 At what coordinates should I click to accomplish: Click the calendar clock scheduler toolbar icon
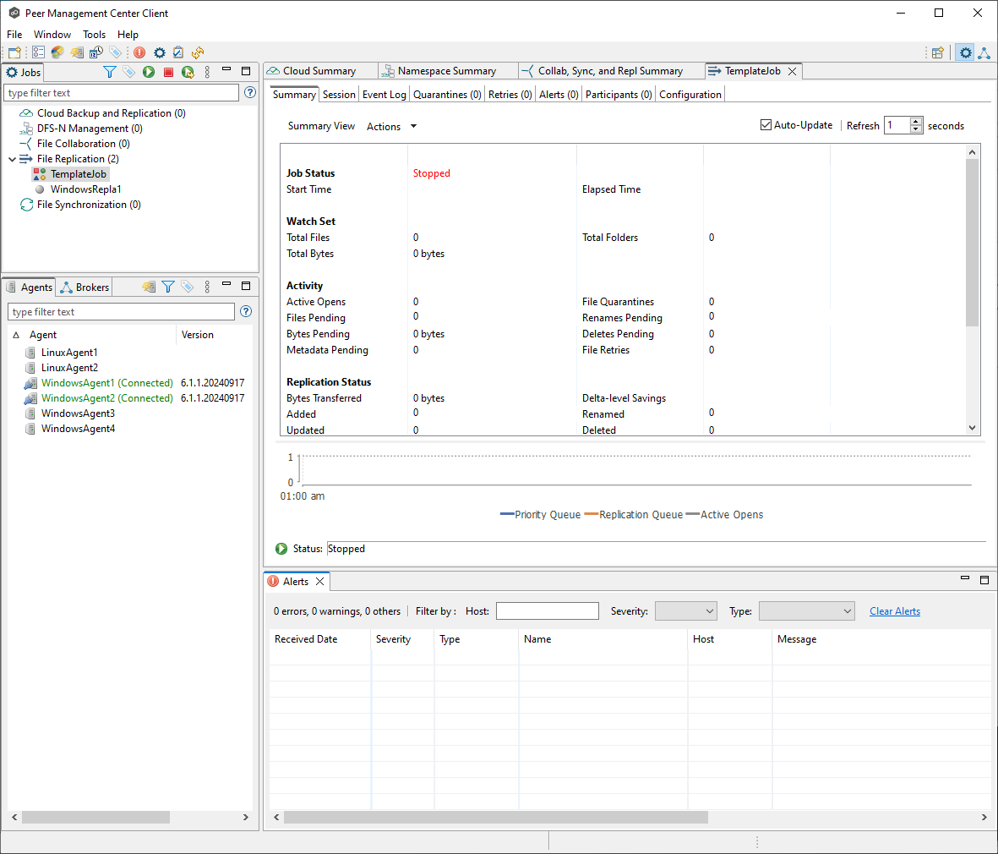click(x=95, y=52)
